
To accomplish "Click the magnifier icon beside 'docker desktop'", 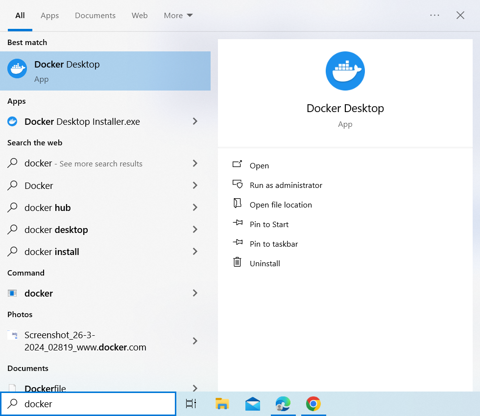I will 12,230.
